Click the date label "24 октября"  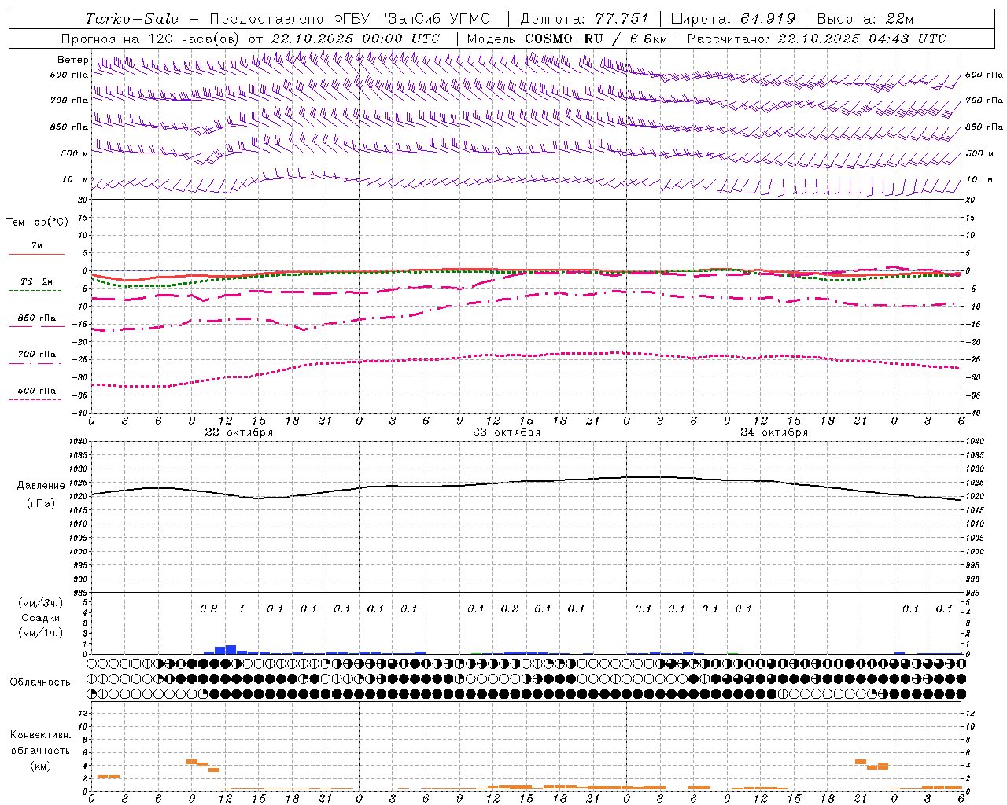pyautogui.click(x=774, y=432)
